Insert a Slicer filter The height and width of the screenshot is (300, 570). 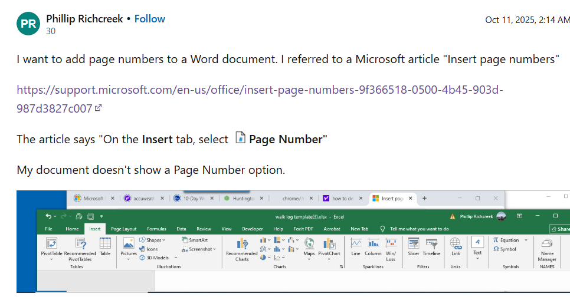click(413, 247)
